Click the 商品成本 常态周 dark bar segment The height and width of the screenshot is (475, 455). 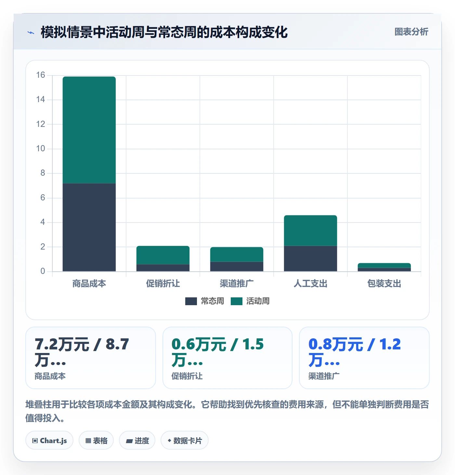pos(89,227)
